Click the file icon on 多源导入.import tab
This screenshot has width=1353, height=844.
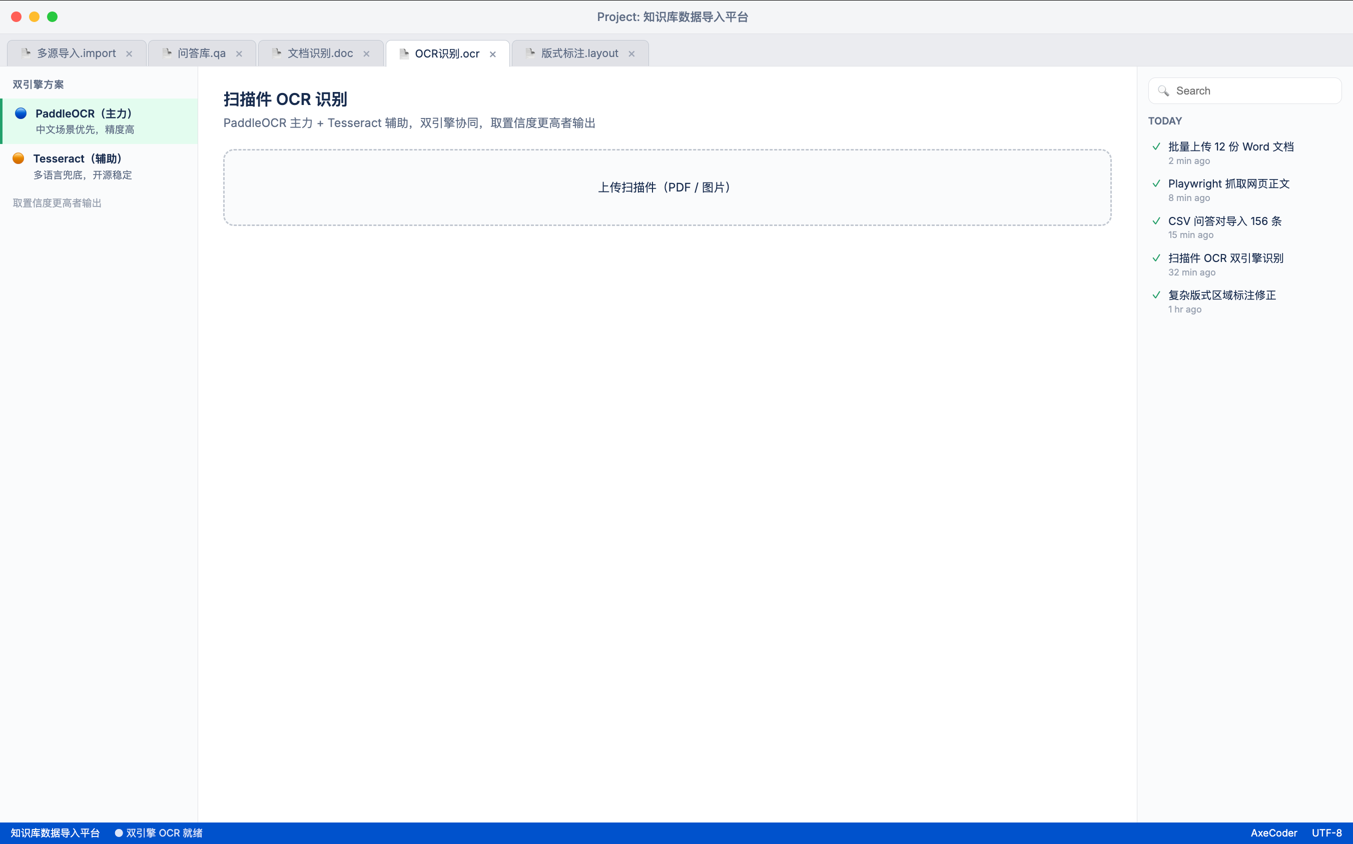pos(26,53)
